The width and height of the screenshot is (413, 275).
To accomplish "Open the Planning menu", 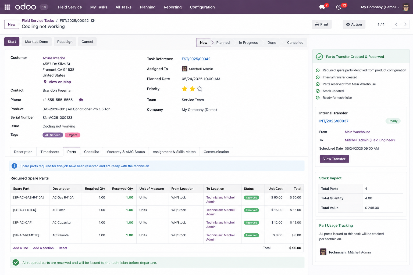I will [148, 7].
